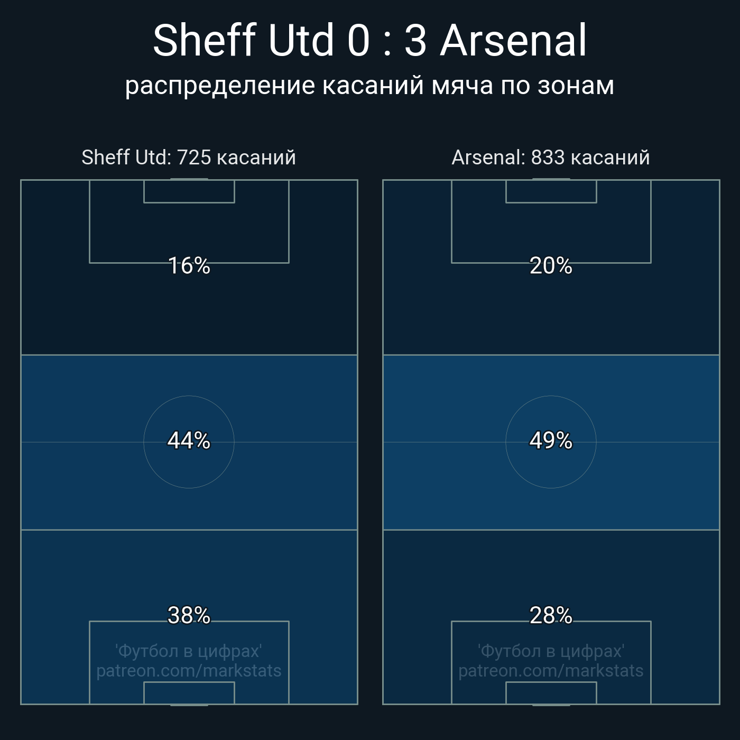Click the Arsenal middle third blue zone
Image resolution: width=740 pixels, height=740 pixels.
(634, 402)
